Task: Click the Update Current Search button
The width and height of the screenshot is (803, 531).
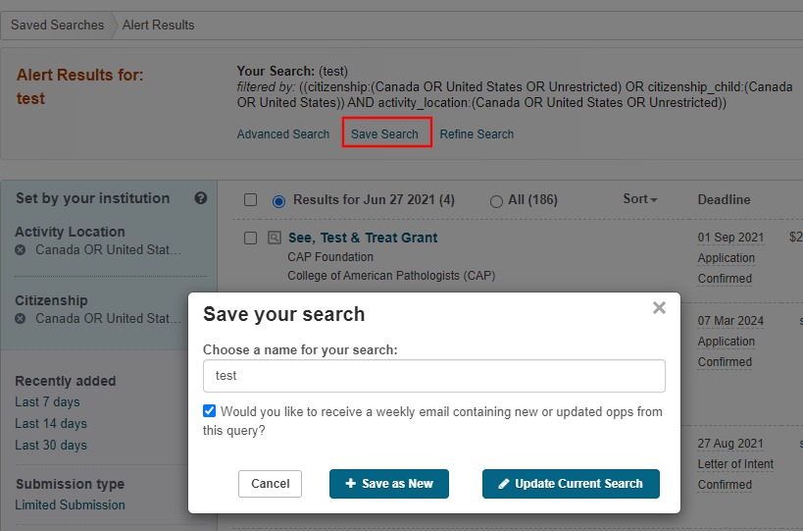Action: coord(571,484)
